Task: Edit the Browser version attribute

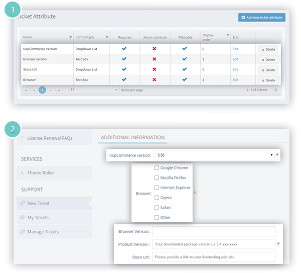Action: coord(235,59)
